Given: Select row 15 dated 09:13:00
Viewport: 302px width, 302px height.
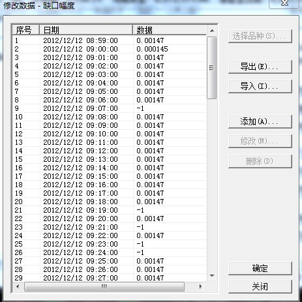Looking at the screenshot, I should (x=110, y=159).
